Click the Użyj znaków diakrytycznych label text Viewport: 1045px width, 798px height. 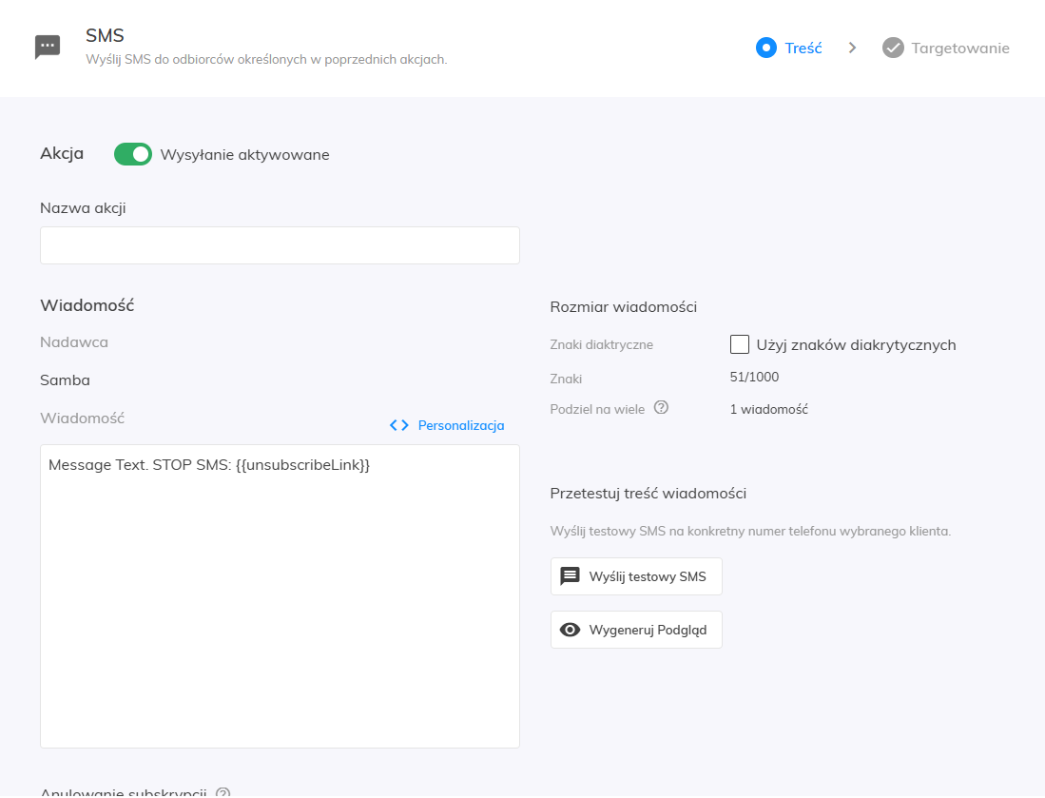856,344
